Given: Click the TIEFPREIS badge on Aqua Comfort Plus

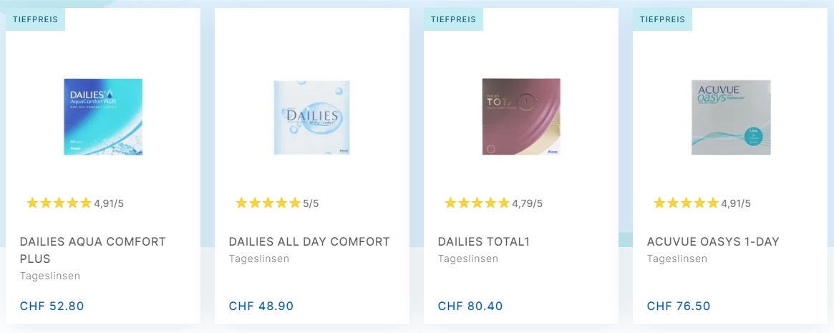Looking at the screenshot, I should coord(36,19).
